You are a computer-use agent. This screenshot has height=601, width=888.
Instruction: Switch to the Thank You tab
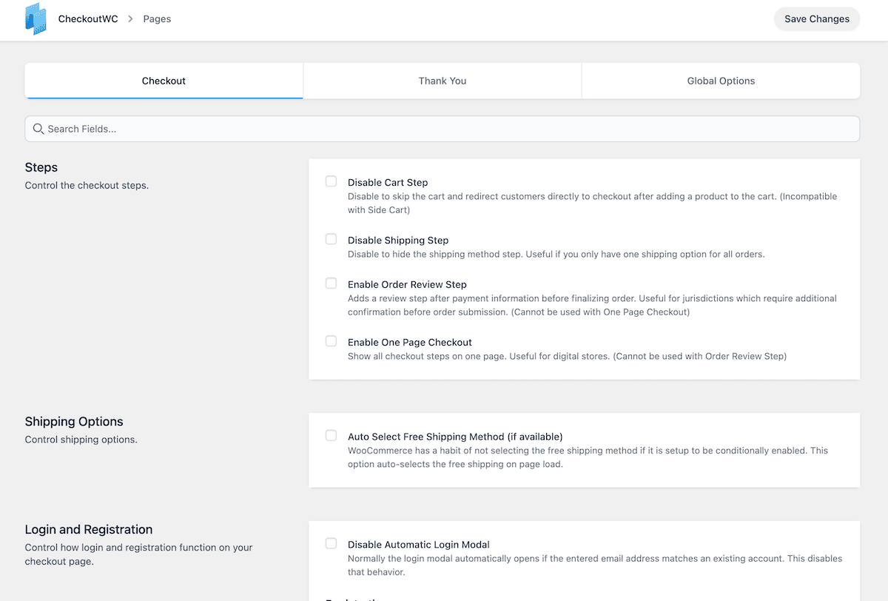coord(442,81)
